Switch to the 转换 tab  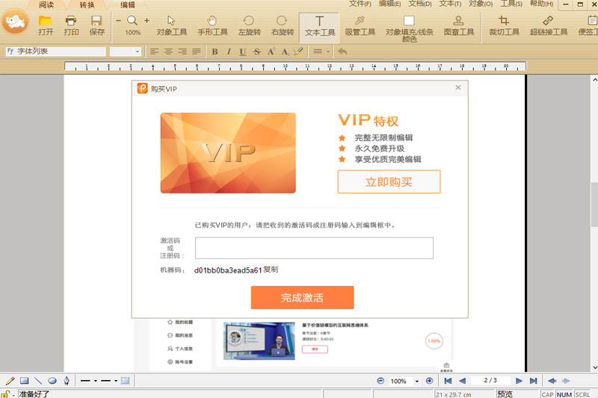pyautogui.click(x=87, y=4)
